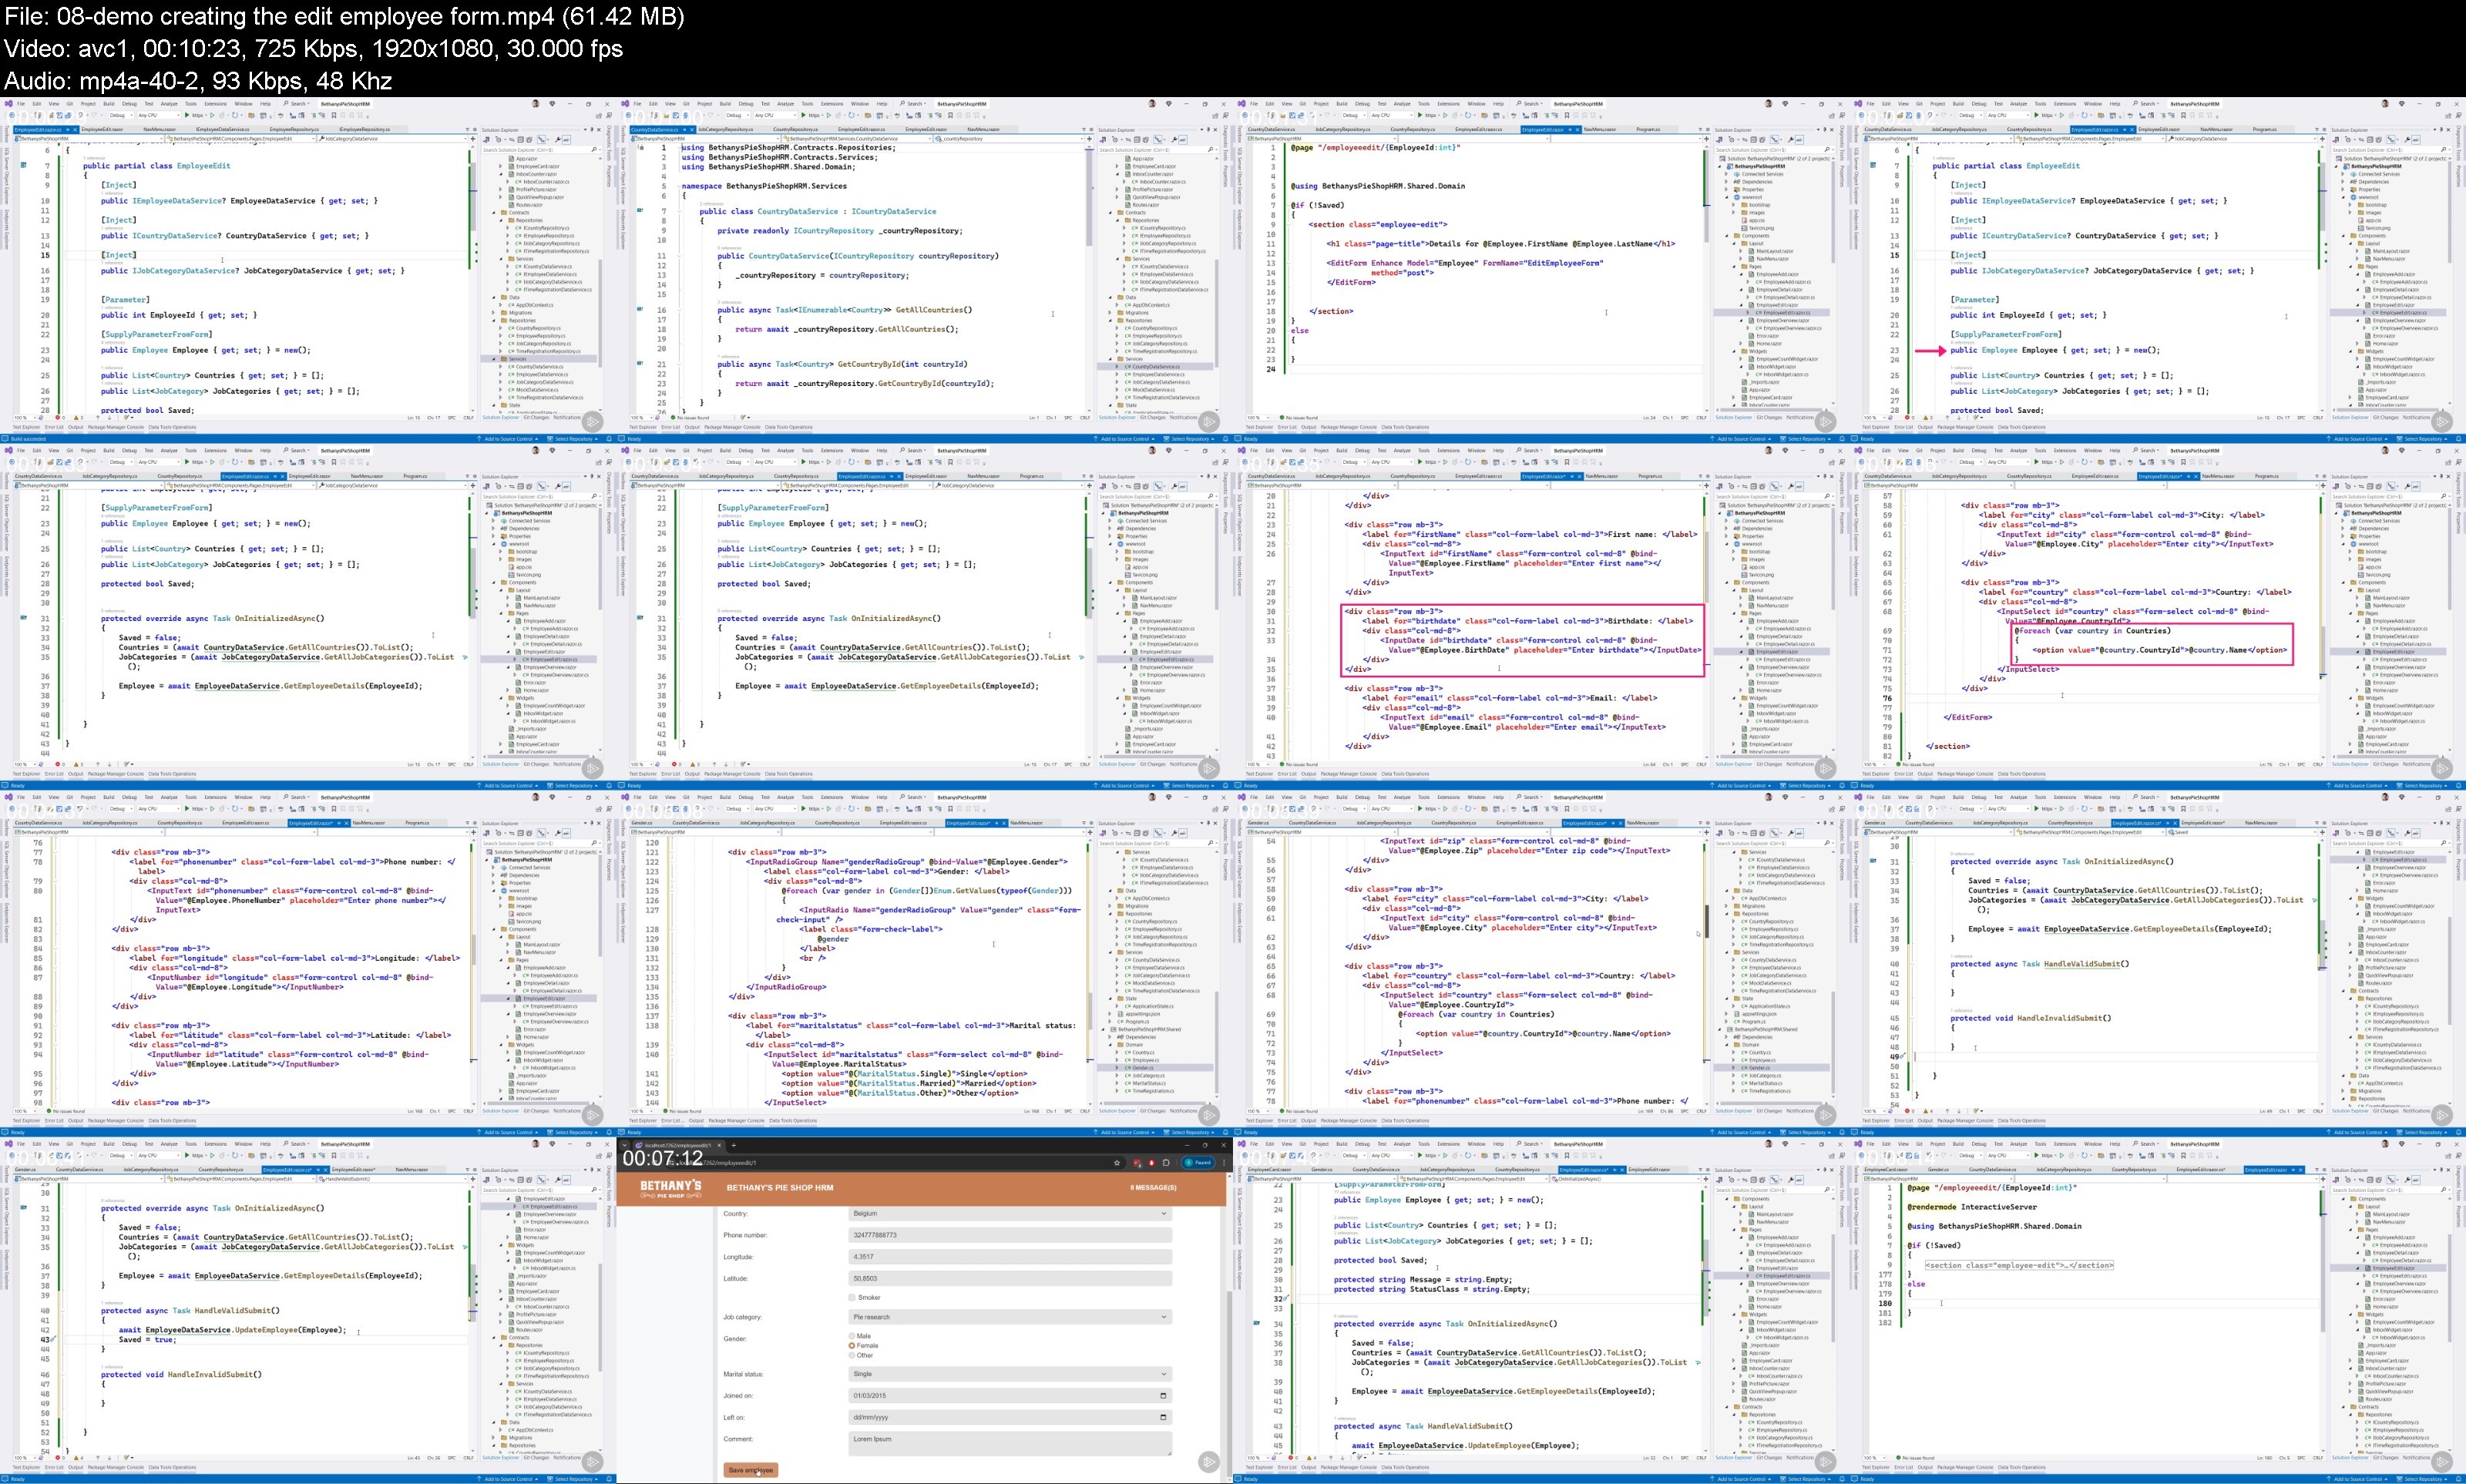2466x1484 pixels.
Task: Open the Git menu in Build succeeded frame
Action: [70, 103]
